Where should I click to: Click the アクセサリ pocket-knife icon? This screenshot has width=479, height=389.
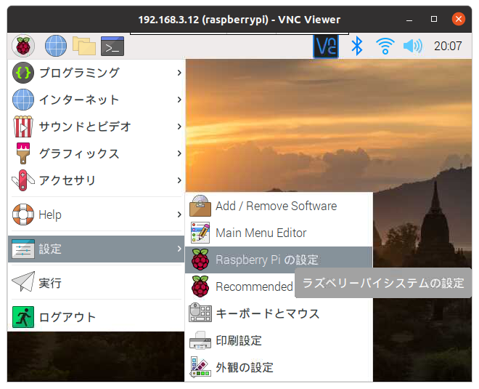click(x=23, y=180)
